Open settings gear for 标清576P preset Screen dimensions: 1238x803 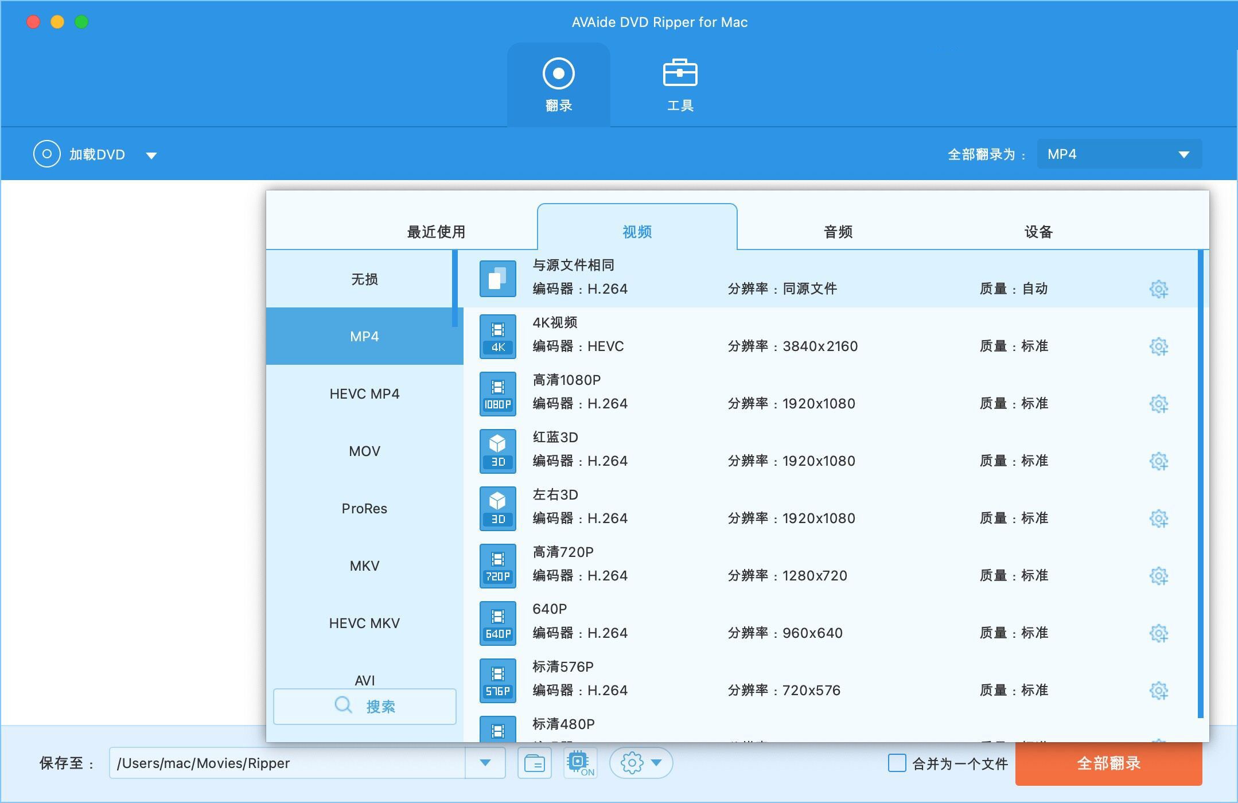tap(1159, 691)
